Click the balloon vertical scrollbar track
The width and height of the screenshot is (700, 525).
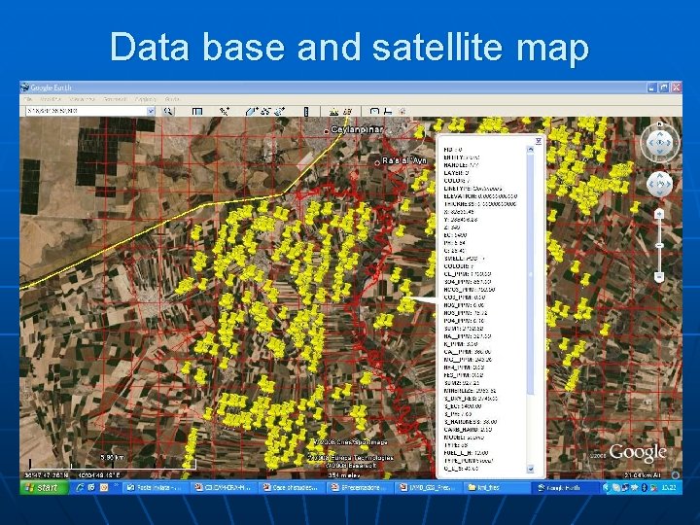tap(531, 309)
